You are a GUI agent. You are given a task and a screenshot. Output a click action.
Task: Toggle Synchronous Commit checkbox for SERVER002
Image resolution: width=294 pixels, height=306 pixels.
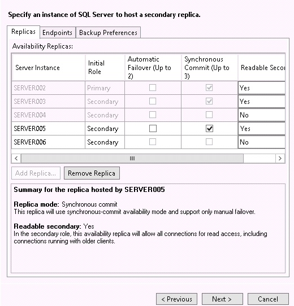coord(209,88)
